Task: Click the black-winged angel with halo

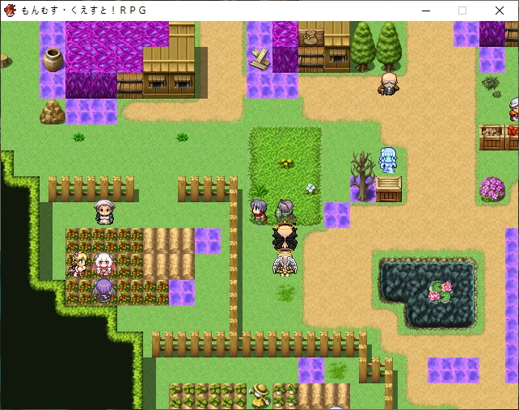Action: point(285,238)
